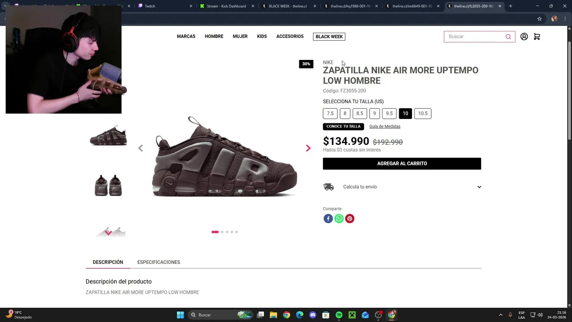Image resolution: width=572 pixels, height=322 pixels.
Task: Bookmark this page with star icon
Action: click(539, 19)
